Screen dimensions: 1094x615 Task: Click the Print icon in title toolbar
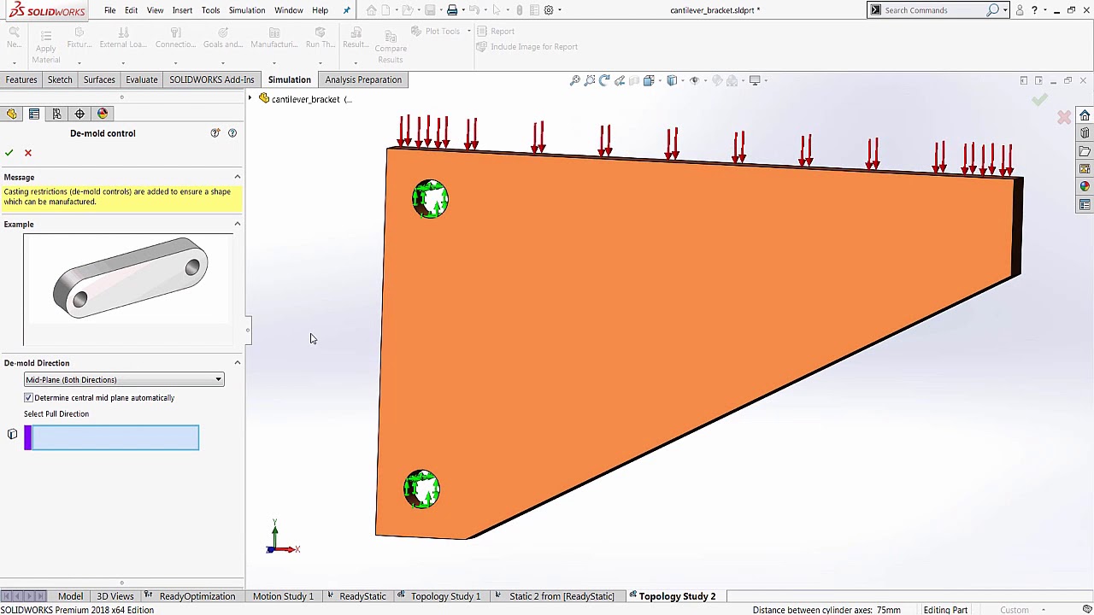[x=452, y=10]
